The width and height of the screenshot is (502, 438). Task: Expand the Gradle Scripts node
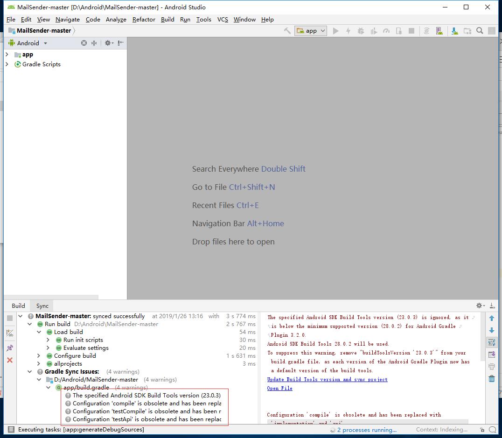pos(7,64)
